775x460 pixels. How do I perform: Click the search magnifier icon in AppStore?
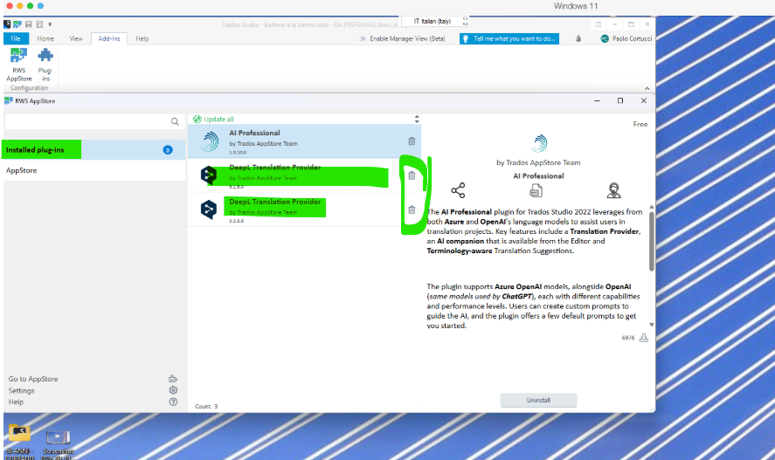[x=175, y=121]
